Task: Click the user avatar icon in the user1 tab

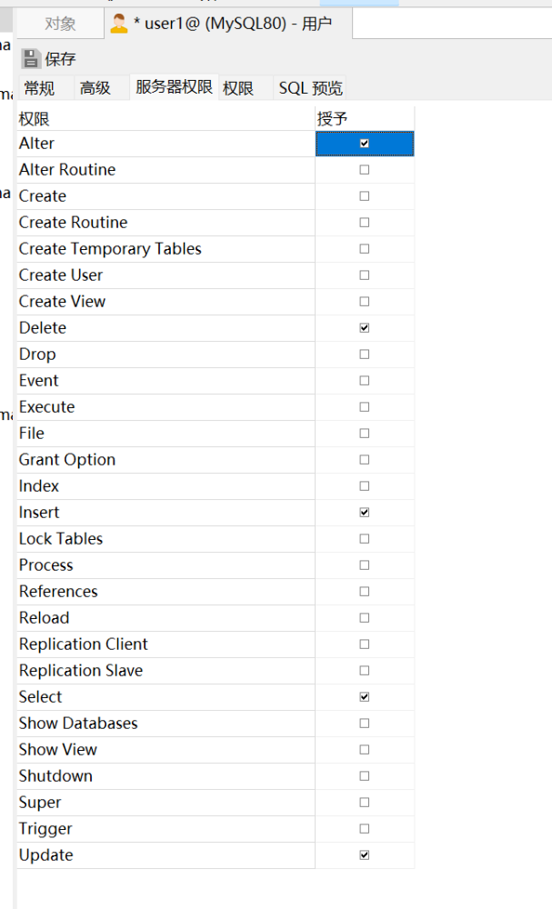Action: pos(118,25)
